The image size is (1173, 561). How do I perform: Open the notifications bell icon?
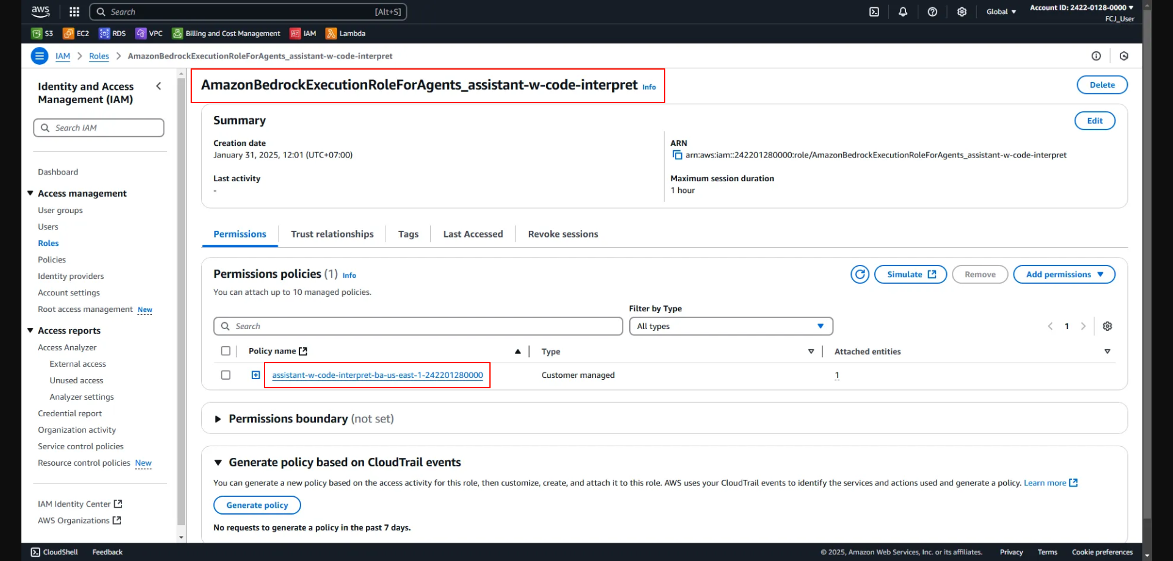click(x=903, y=12)
